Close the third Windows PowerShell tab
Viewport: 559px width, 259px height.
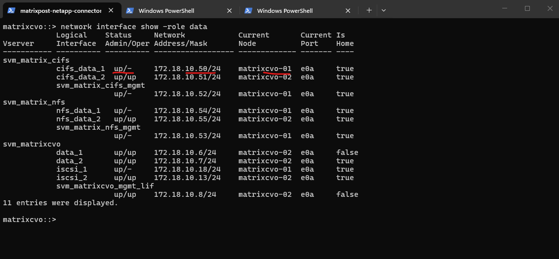click(x=348, y=10)
